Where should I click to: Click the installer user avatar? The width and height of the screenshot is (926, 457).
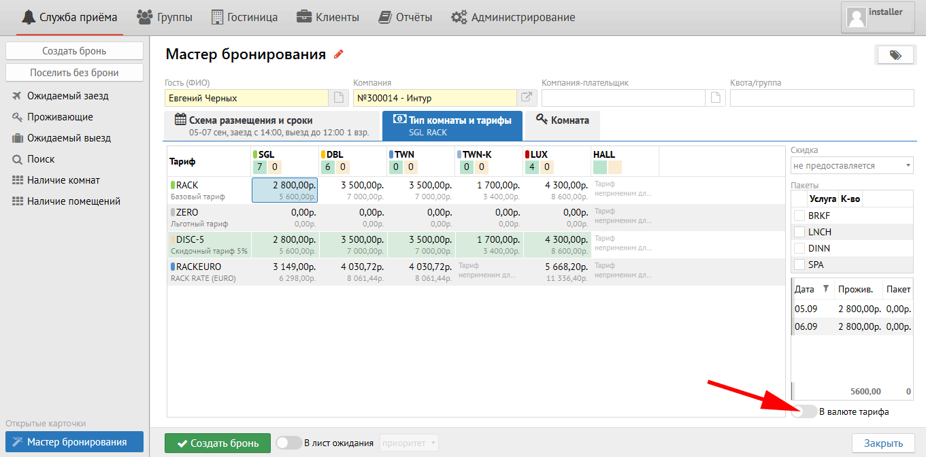coord(855,17)
